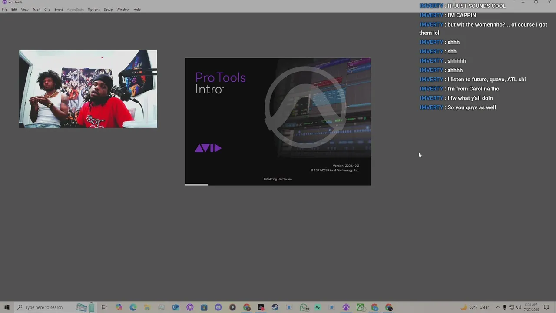Image resolution: width=556 pixels, height=313 pixels.
Task: Open Outlook from the taskbar
Action: point(175,307)
